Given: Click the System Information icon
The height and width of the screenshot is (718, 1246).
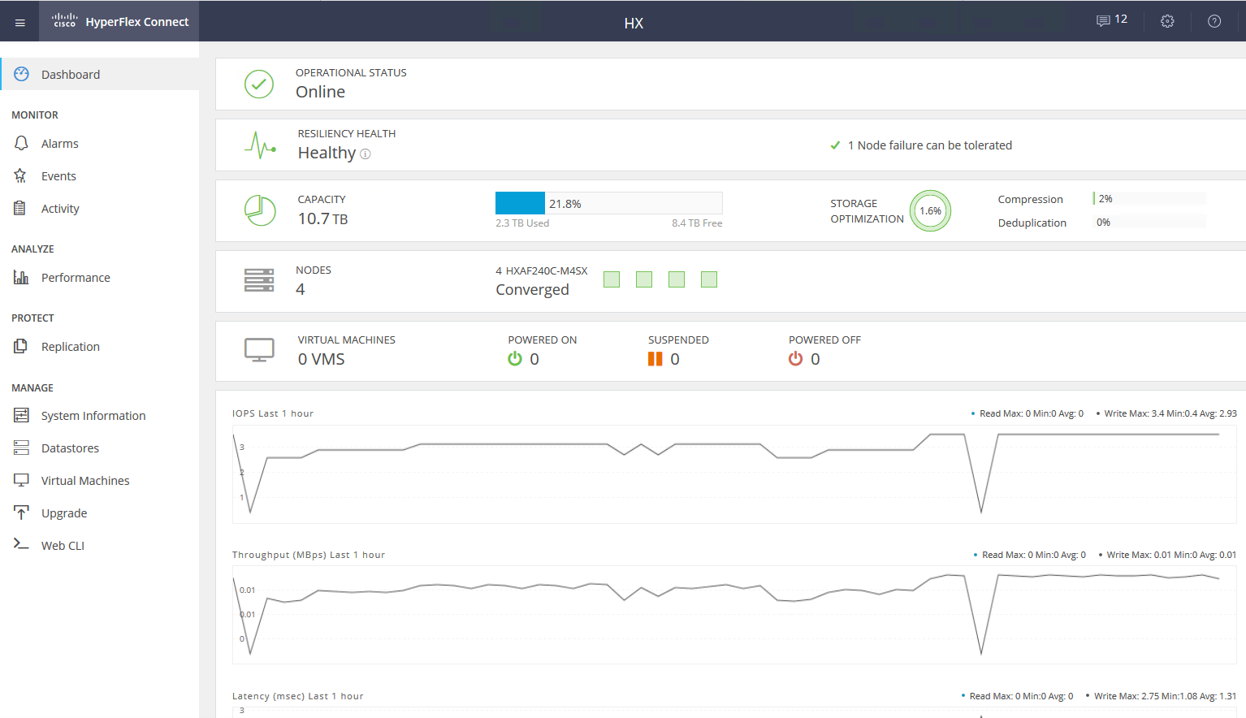Looking at the screenshot, I should 21,415.
